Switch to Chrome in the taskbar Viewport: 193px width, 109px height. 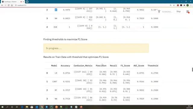click(x=42, y=107)
